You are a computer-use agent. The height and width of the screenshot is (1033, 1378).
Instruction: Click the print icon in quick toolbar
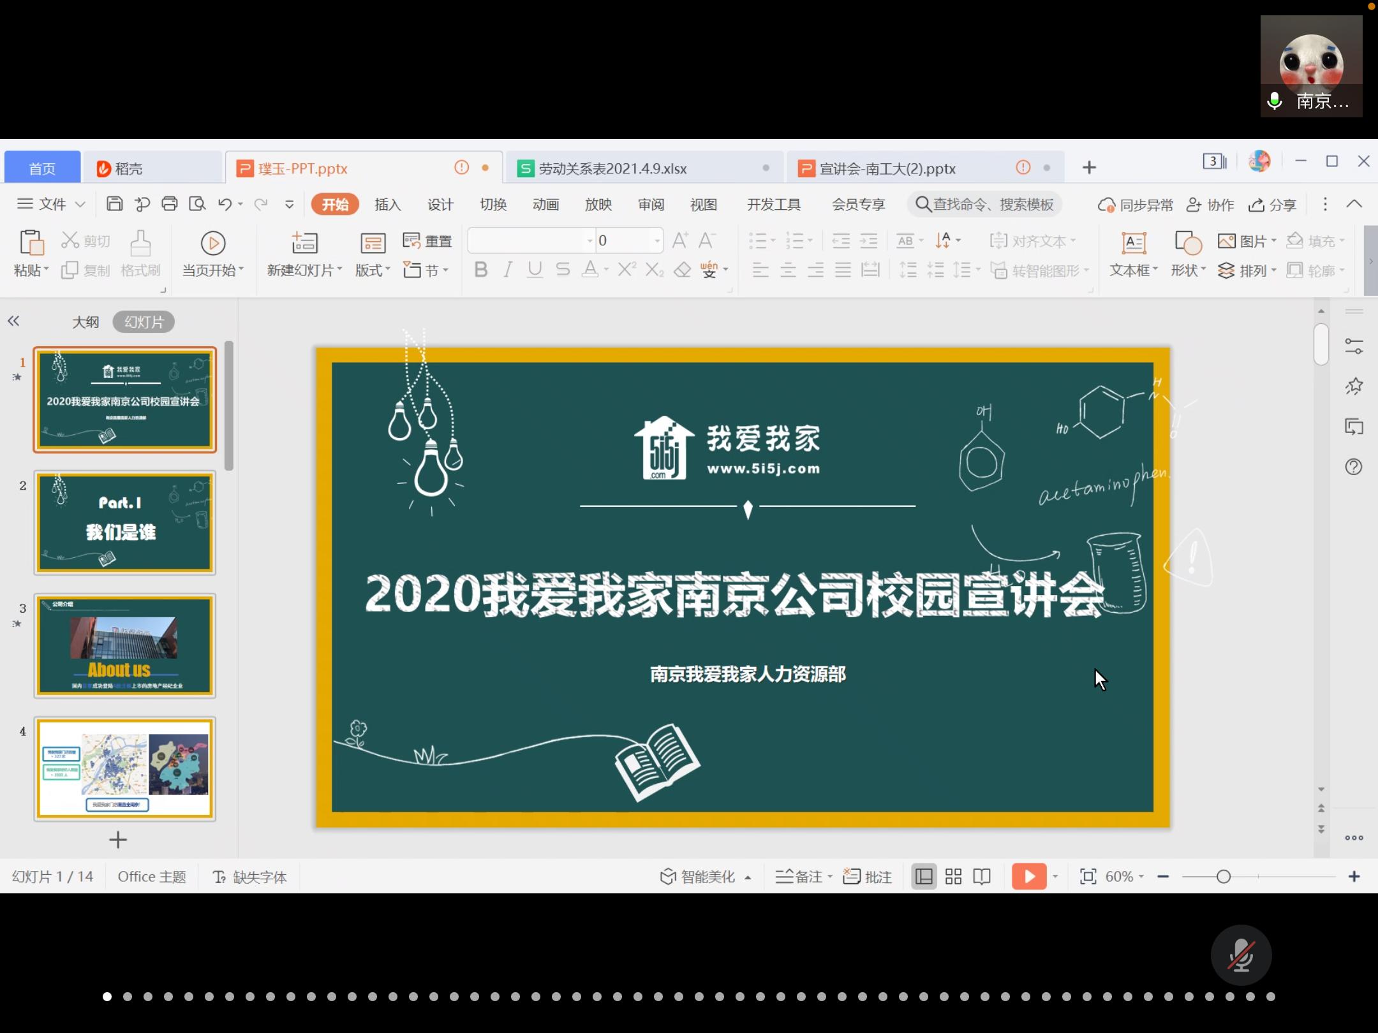click(x=170, y=204)
